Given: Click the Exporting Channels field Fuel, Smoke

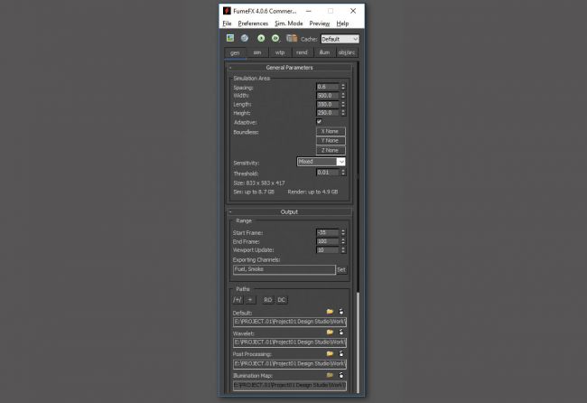Looking at the screenshot, I should click(x=284, y=269).
